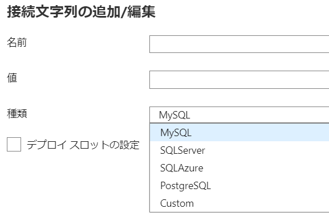This screenshot has height=217, width=329.
Task: Choose SQLServer in the type list
Action: [239, 150]
